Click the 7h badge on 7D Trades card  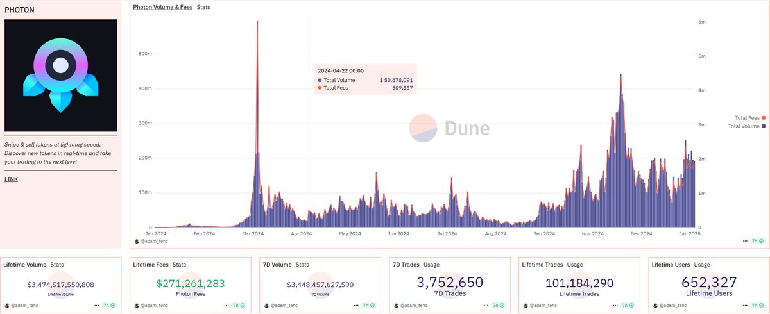(498, 306)
